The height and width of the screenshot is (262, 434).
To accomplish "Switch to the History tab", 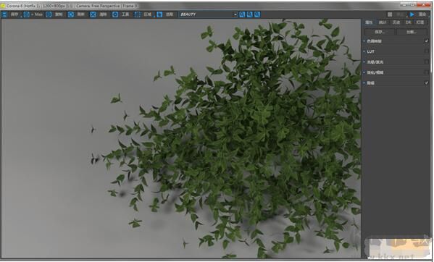I will coord(396,22).
